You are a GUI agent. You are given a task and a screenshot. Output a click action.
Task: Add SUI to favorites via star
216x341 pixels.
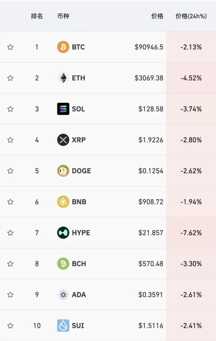click(x=10, y=326)
